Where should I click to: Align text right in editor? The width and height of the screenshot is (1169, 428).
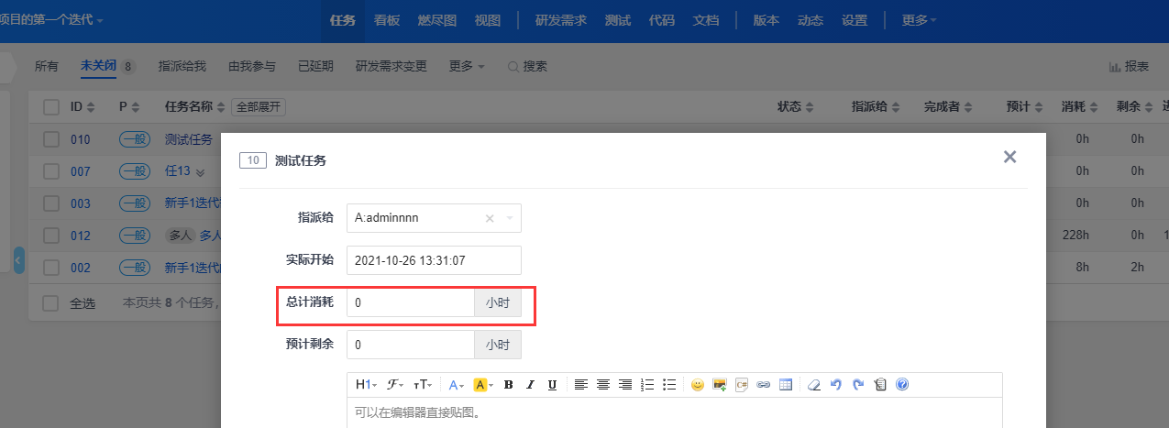pos(625,385)
